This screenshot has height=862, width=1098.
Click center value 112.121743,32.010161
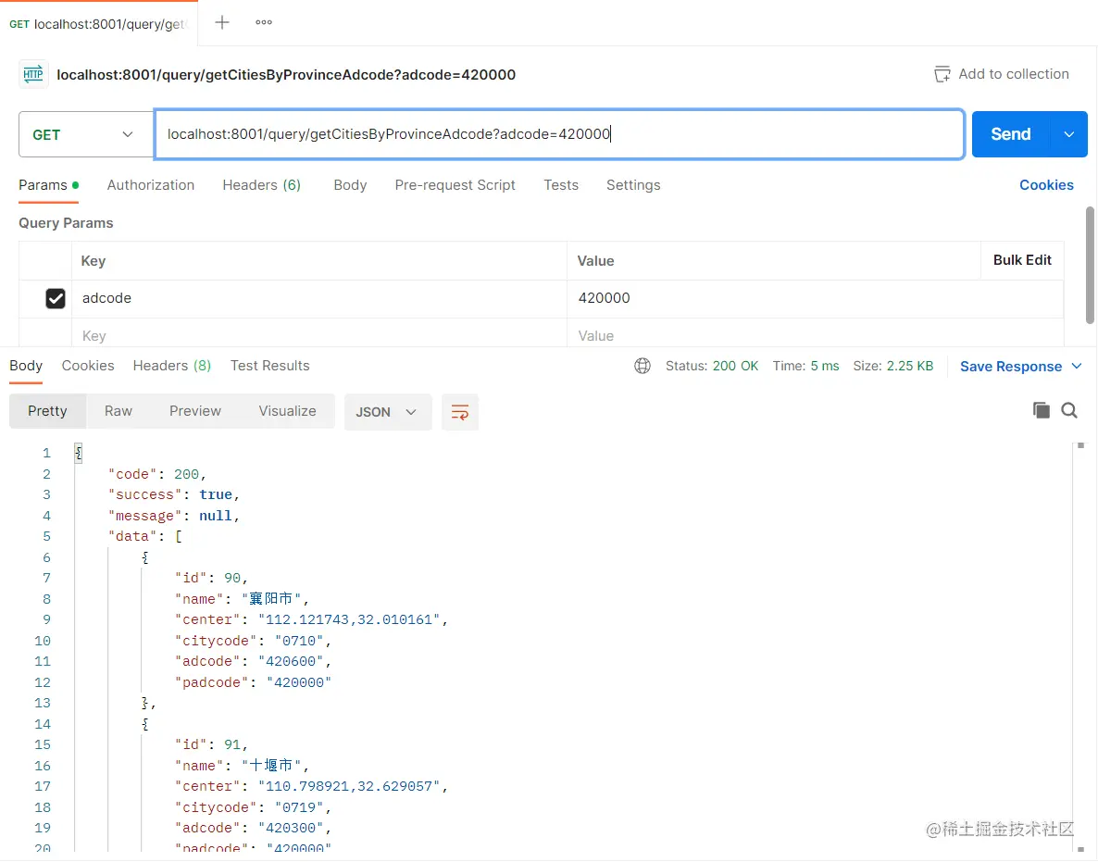(349, 619)
